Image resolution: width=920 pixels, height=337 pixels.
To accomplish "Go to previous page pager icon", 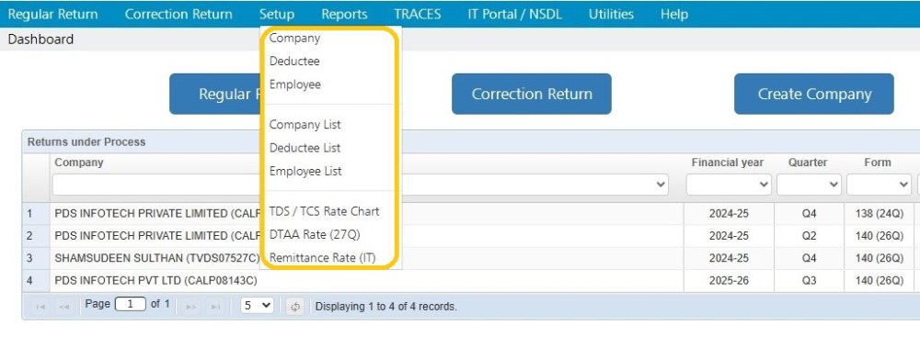I will 64,307.
